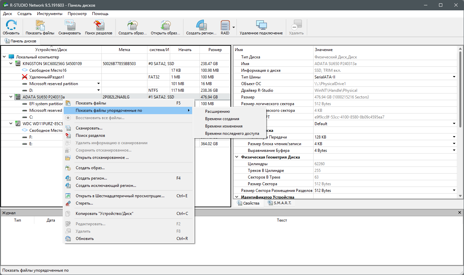Open Размер Сектора Размещения Разделов dropdown
This screenshot has width=464, height=275.
pos(454,191)
